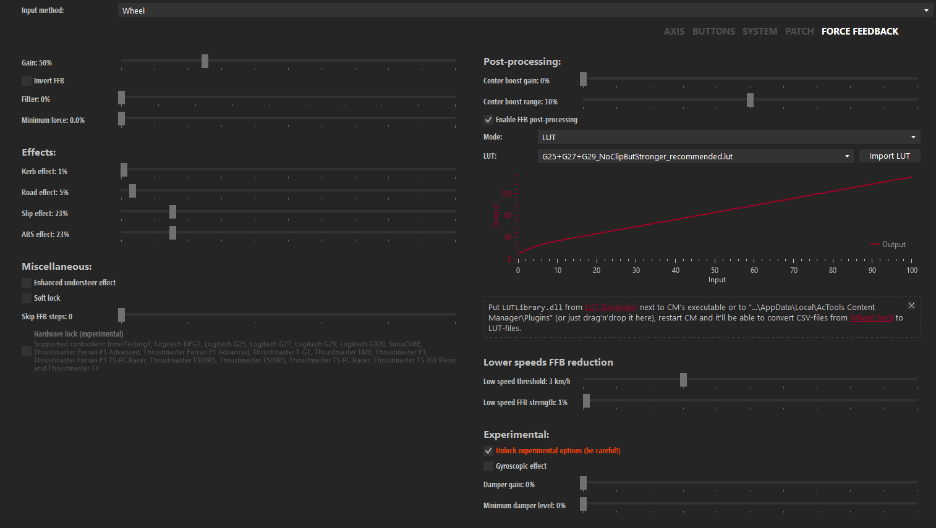Click the Input axis label under chart
The width and height of the screenshot is (936, 528).
click(717, 280)
